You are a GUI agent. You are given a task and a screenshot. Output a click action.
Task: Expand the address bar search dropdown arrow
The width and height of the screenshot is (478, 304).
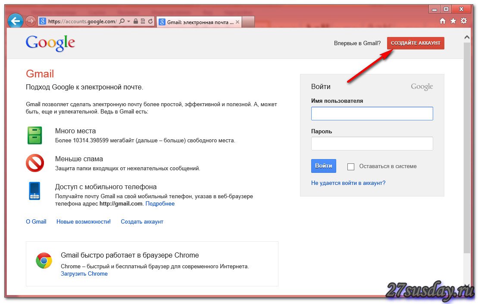(128, 21)
